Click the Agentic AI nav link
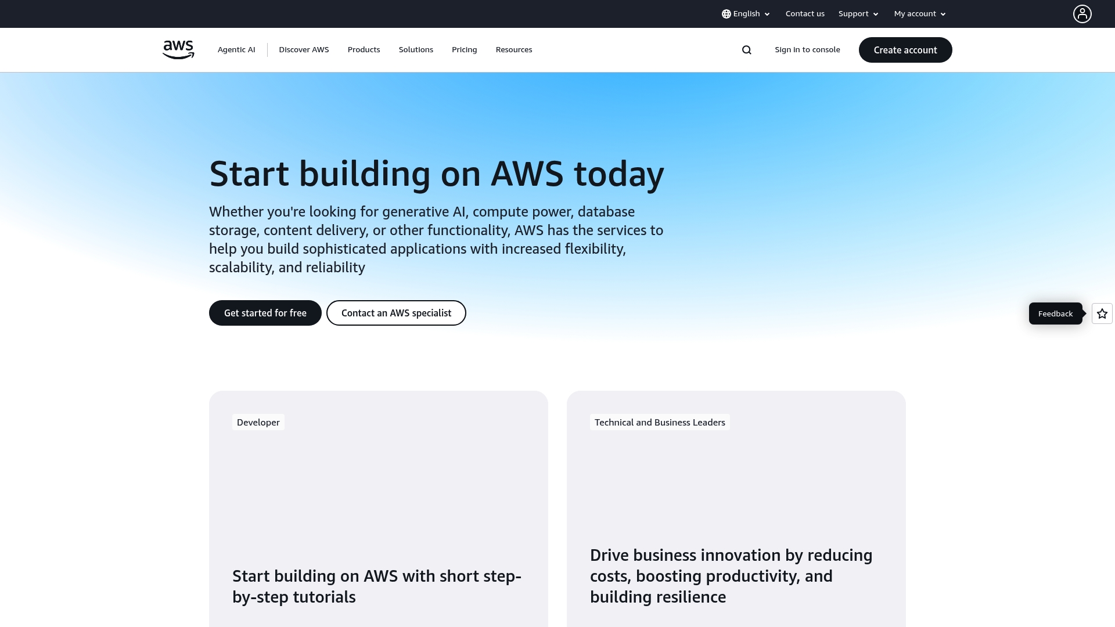 [x=236, y=50]
